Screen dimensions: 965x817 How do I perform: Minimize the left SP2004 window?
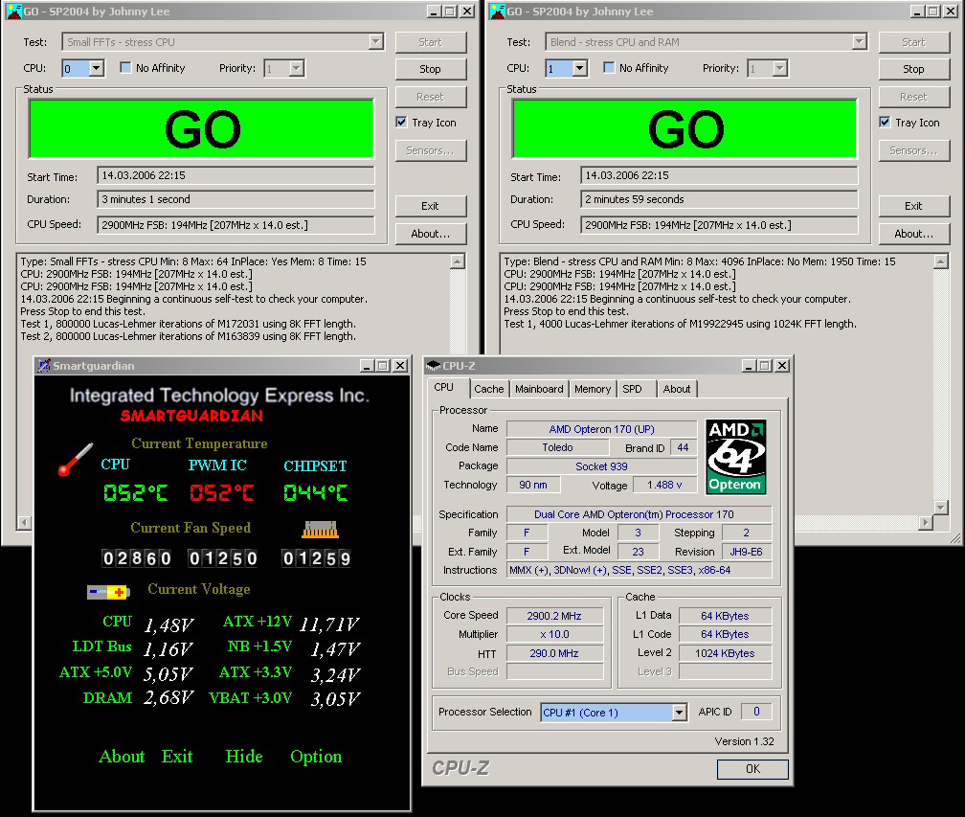click(x=434, y=11)
